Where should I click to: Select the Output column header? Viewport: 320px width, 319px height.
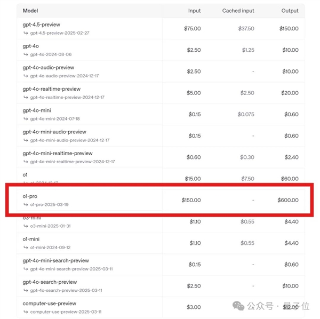point(290,11)
